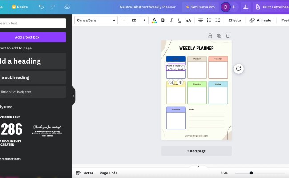Image resolution: width=289 pixels, height=178 pixels.
Task: Open the insights bar chart icon
Action: pyautogui.click(x=245, y=7)
